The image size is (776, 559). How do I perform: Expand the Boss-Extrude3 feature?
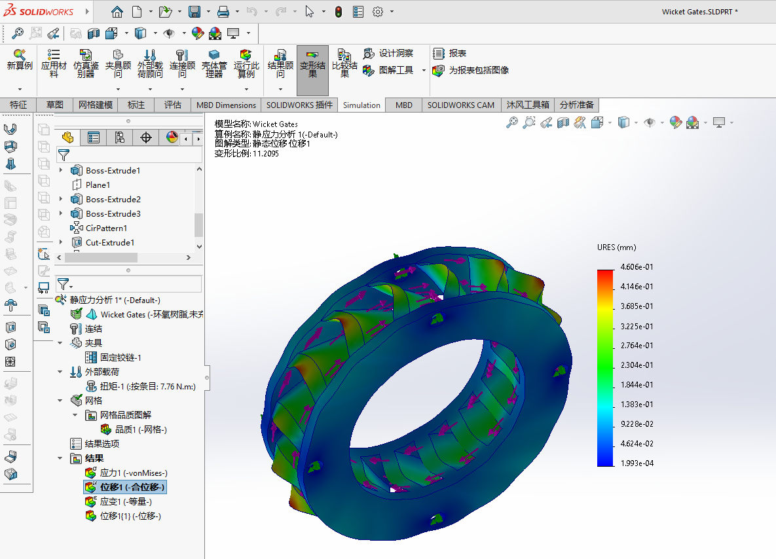61,213
